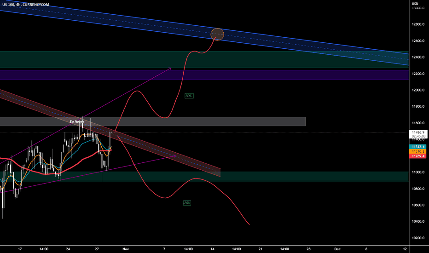Click the 28 date label on time axis
Image resolution: width=429 pixels, height=253 pixels.
coord(308,249)
